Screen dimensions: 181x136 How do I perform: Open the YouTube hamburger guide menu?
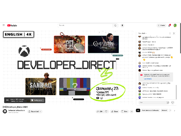pos(4,25)
